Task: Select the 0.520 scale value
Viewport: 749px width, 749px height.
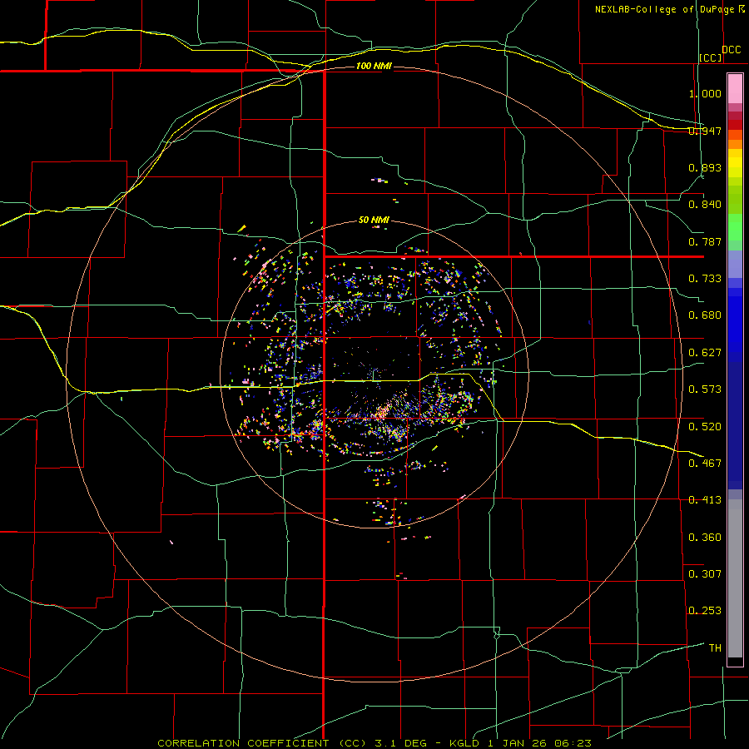Action: (705, 427)
